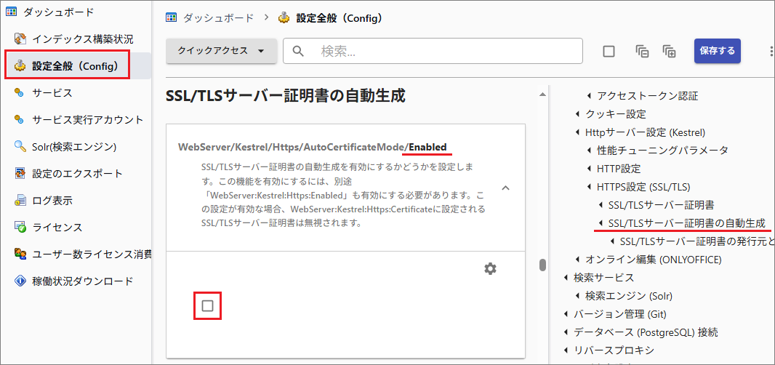
Task: Open the クイックアクセス dropdown
Action: (220, 51)
